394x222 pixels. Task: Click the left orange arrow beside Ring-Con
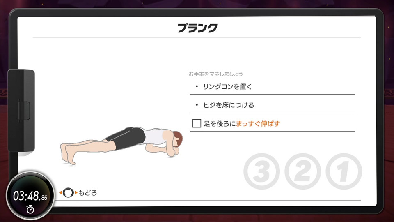(x=61, y=193)
